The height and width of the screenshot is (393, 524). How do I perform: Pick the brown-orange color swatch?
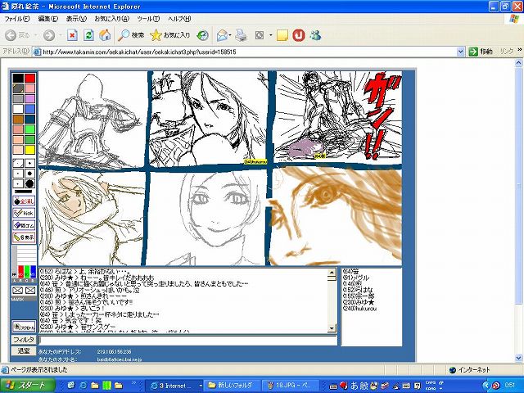18,119
